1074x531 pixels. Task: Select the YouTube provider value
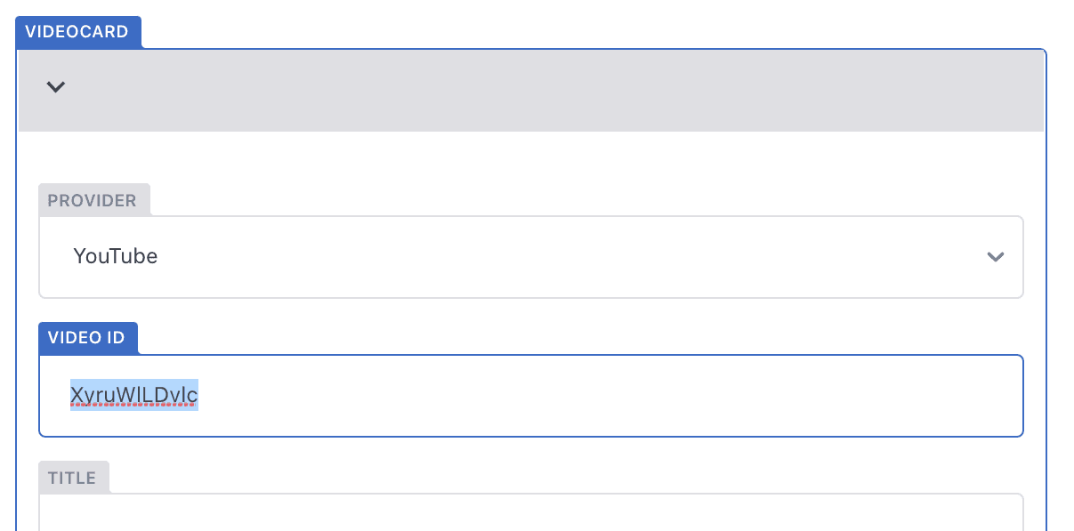click(x=116, y=256)
